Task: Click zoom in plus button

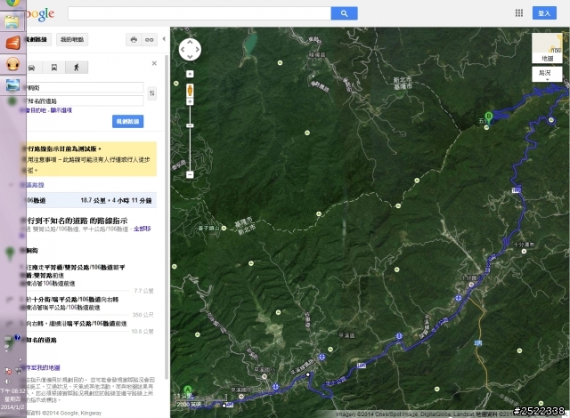Action: tap(190, 101)
